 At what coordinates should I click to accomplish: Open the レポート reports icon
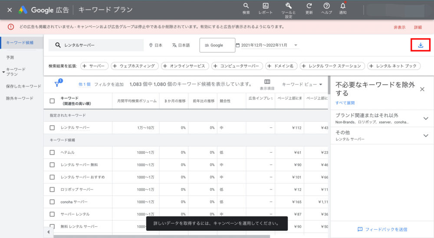(266, 6)
